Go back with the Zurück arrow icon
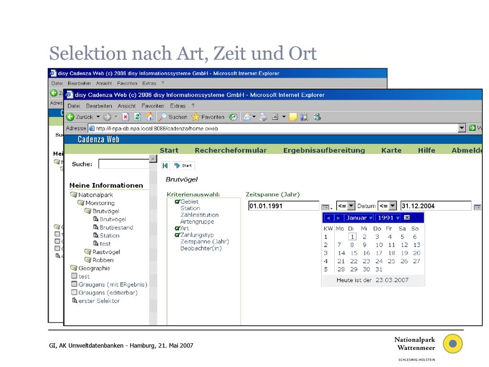The width and height of the screenshot is (489, 367). coord(71,117)
